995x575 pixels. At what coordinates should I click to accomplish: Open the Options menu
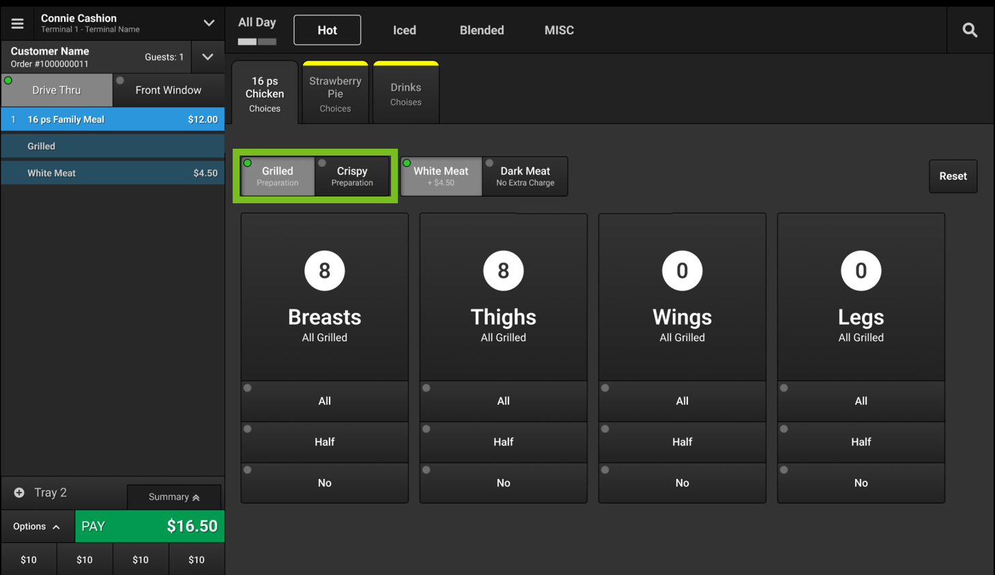tap(37, 527)
